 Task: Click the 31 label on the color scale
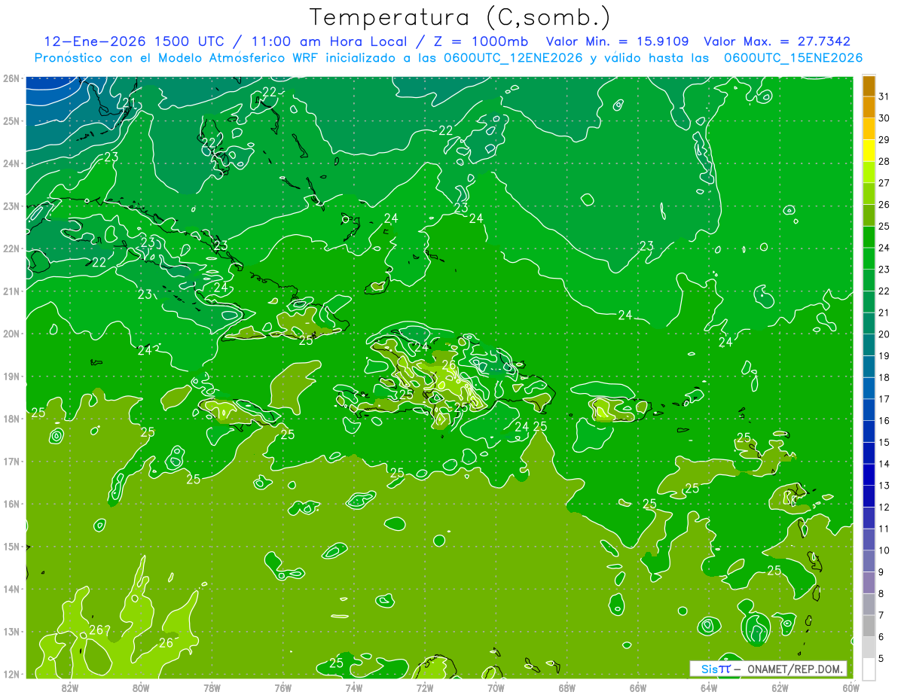point(884,96)
